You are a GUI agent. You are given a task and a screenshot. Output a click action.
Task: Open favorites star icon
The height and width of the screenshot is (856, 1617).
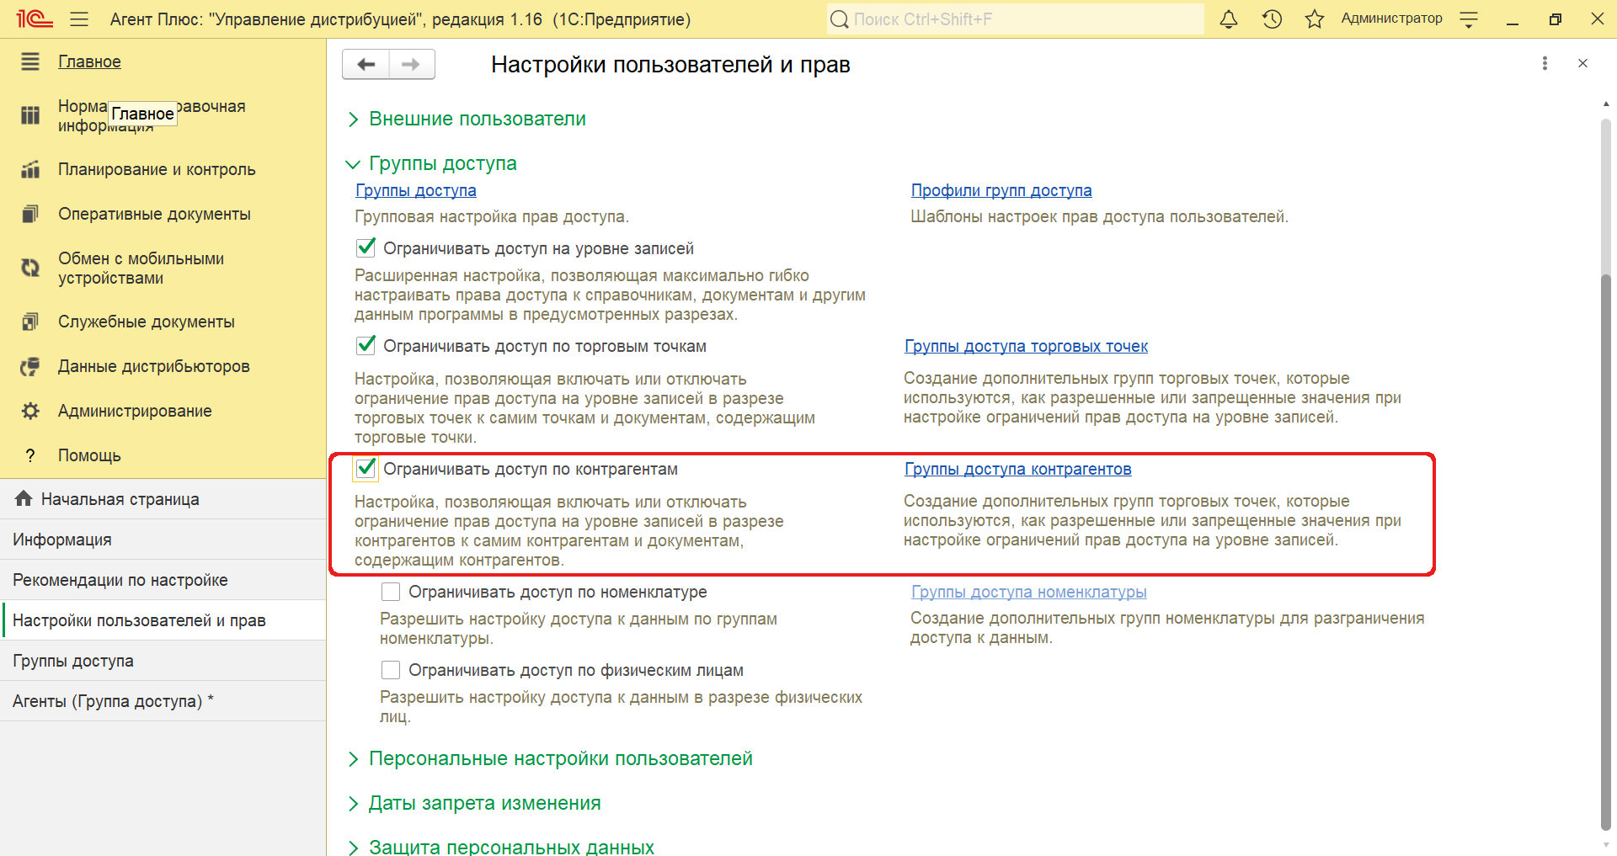tap(1315, 19)
